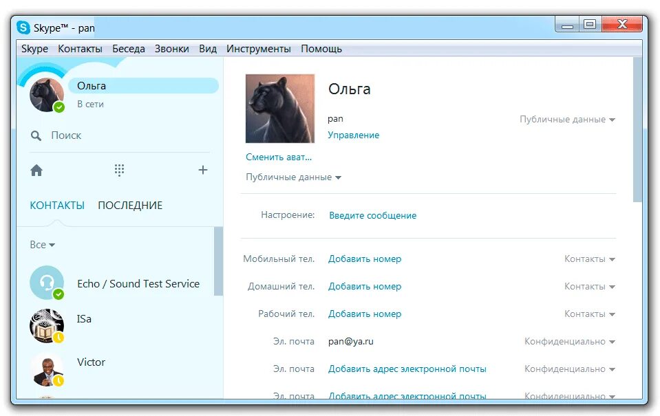This screenshot has width=660, height=416.
Task: Open the Инструменты menu
Action: 259,49
